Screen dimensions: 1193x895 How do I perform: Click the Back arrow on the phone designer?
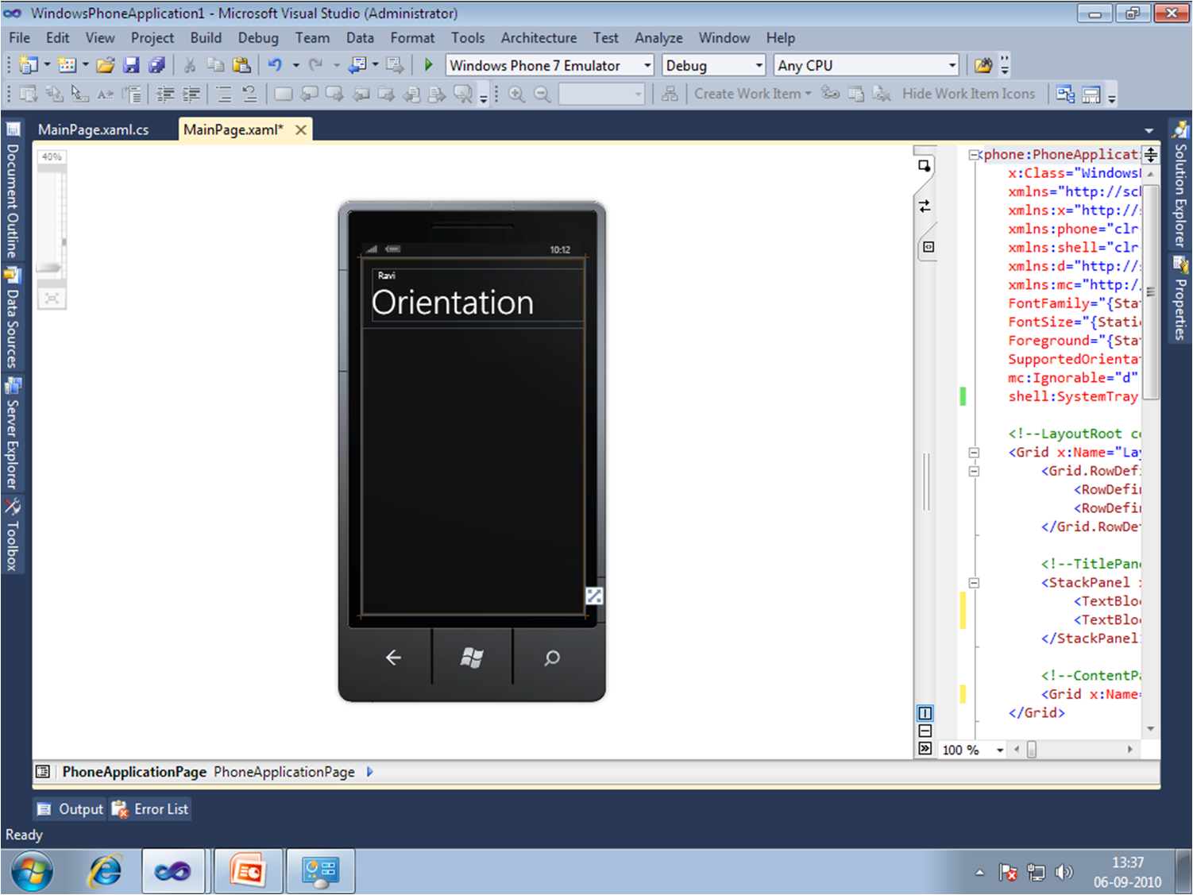click(x=392, y=658)
